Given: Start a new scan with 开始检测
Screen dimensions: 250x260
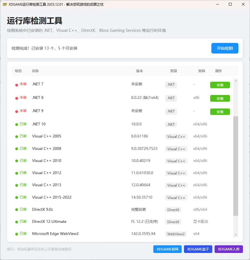Looking at the screenshot, I should coord(225,48).
